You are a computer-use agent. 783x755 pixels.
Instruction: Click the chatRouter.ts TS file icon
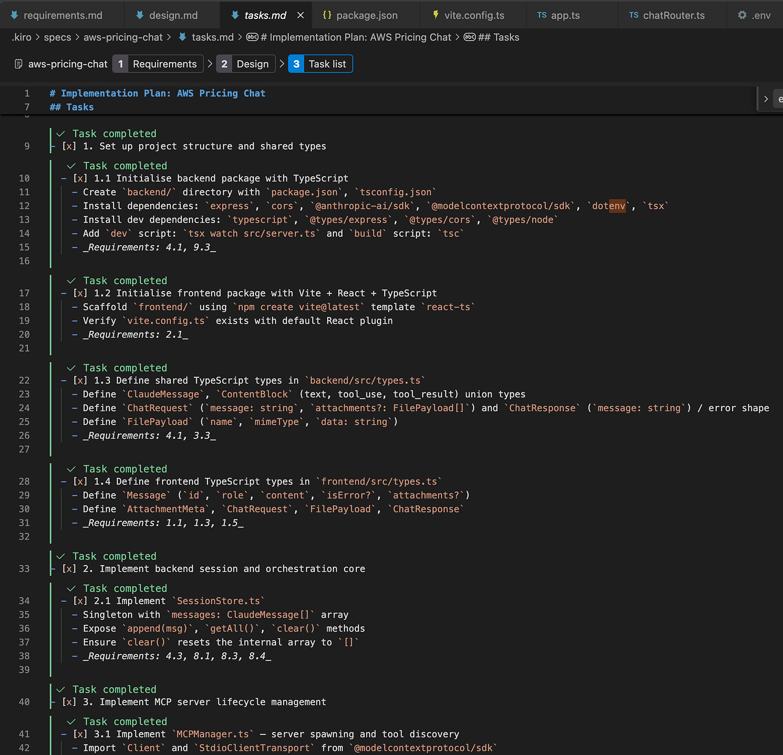tap(634, 15)
